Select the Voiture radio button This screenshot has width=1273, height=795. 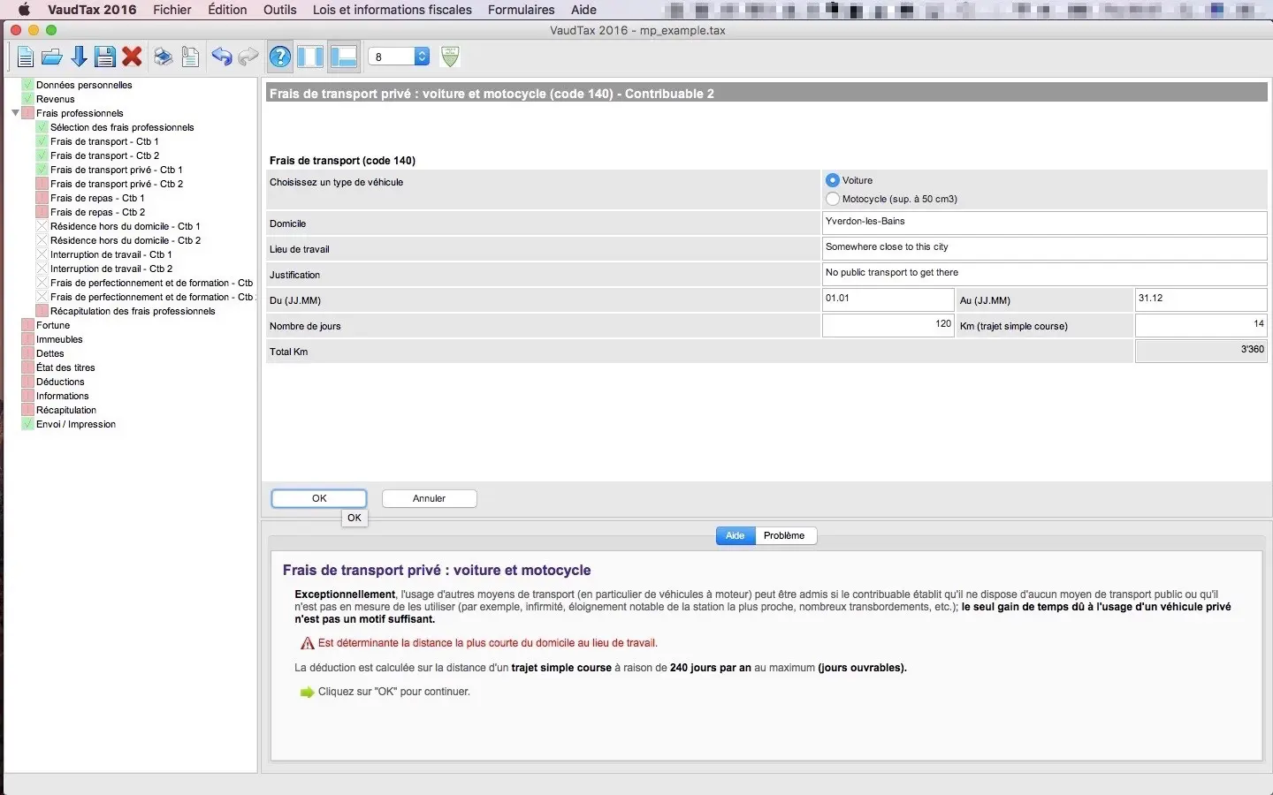832,180
